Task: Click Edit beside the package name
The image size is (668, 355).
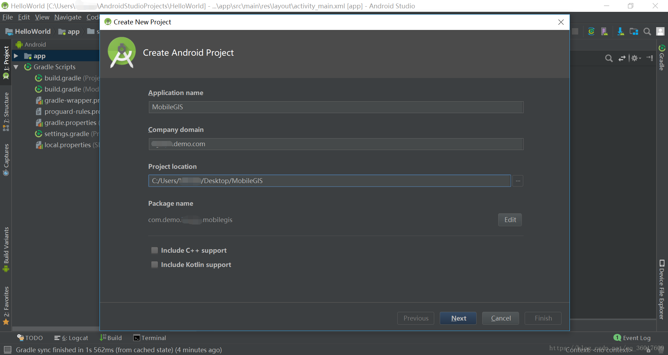Action: 510,220
